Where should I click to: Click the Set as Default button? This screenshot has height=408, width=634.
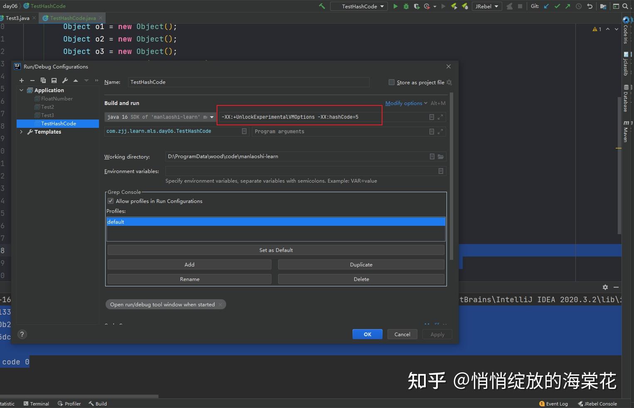[x=276, y=250]
